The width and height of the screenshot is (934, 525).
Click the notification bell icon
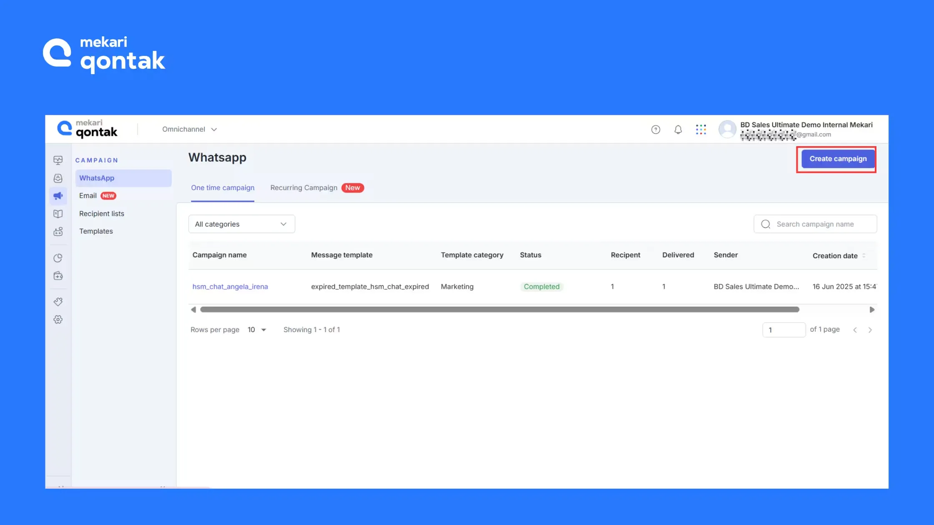pyautogui.click(x=678, y=130)
